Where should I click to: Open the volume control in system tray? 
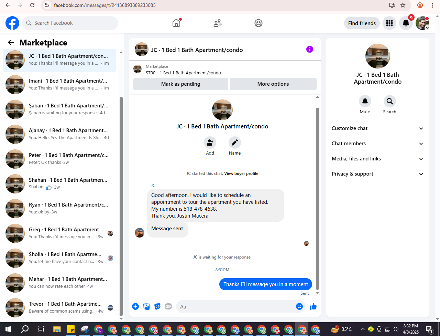coord(395,329)
